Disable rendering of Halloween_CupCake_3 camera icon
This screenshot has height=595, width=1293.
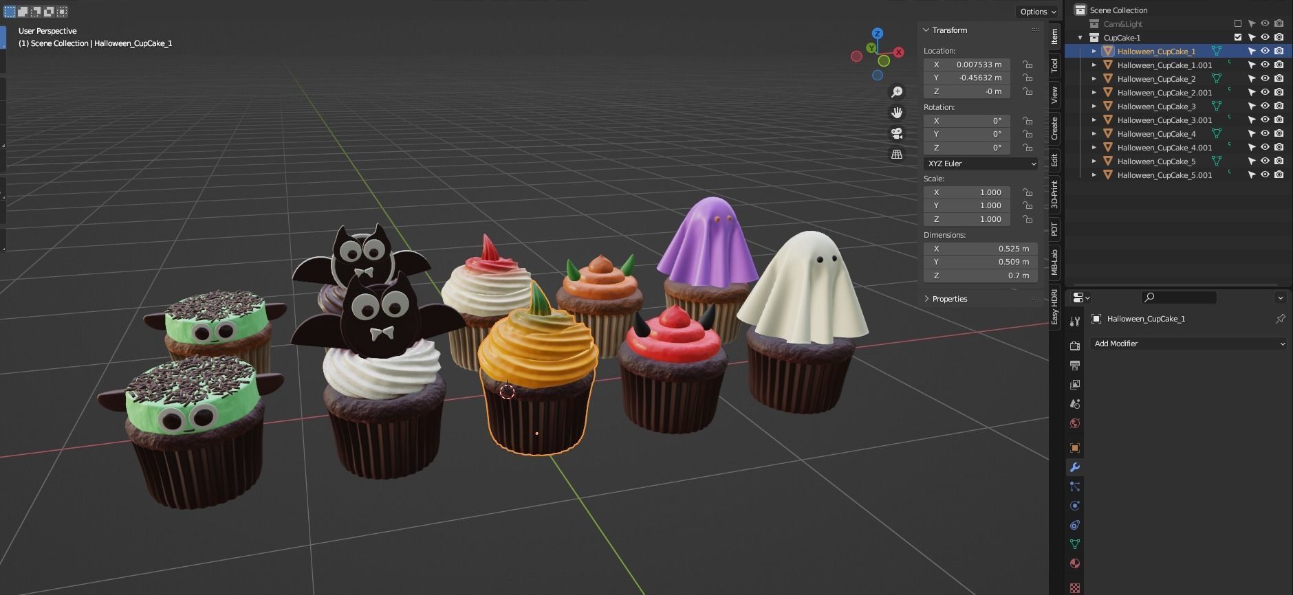tap(1279, 106)
